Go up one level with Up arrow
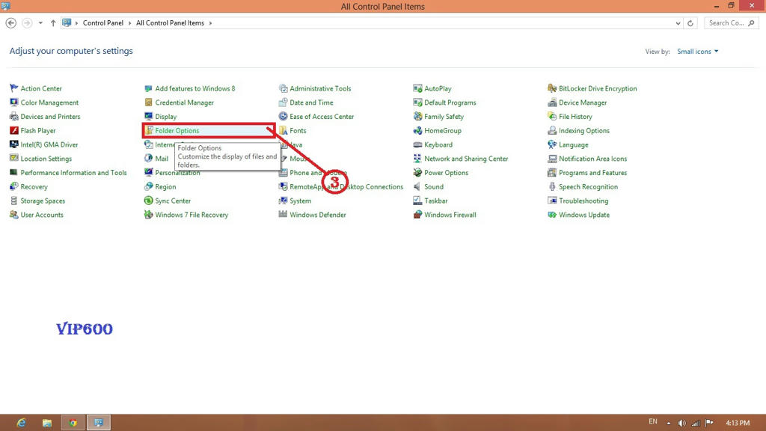The height and width of the screenshot is (431, 766). pos(53,23)
